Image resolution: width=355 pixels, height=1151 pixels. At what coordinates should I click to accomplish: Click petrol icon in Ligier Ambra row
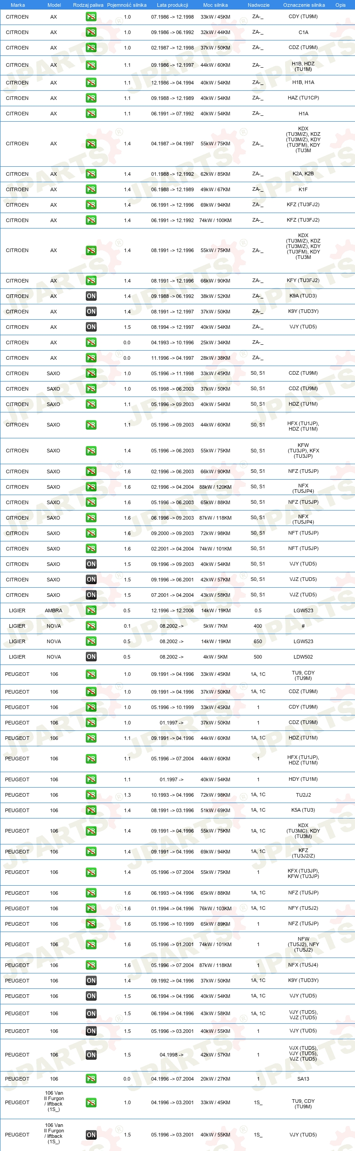click(91, 610)
